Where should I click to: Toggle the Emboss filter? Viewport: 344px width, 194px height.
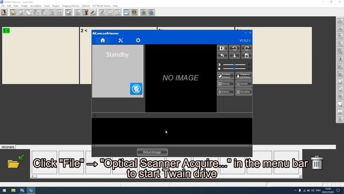225,92
